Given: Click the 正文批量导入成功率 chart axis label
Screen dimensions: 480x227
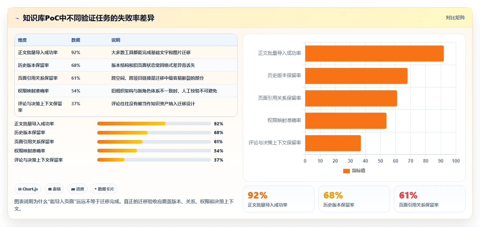Looking at the screenshot, I should [x=280, y=53].
